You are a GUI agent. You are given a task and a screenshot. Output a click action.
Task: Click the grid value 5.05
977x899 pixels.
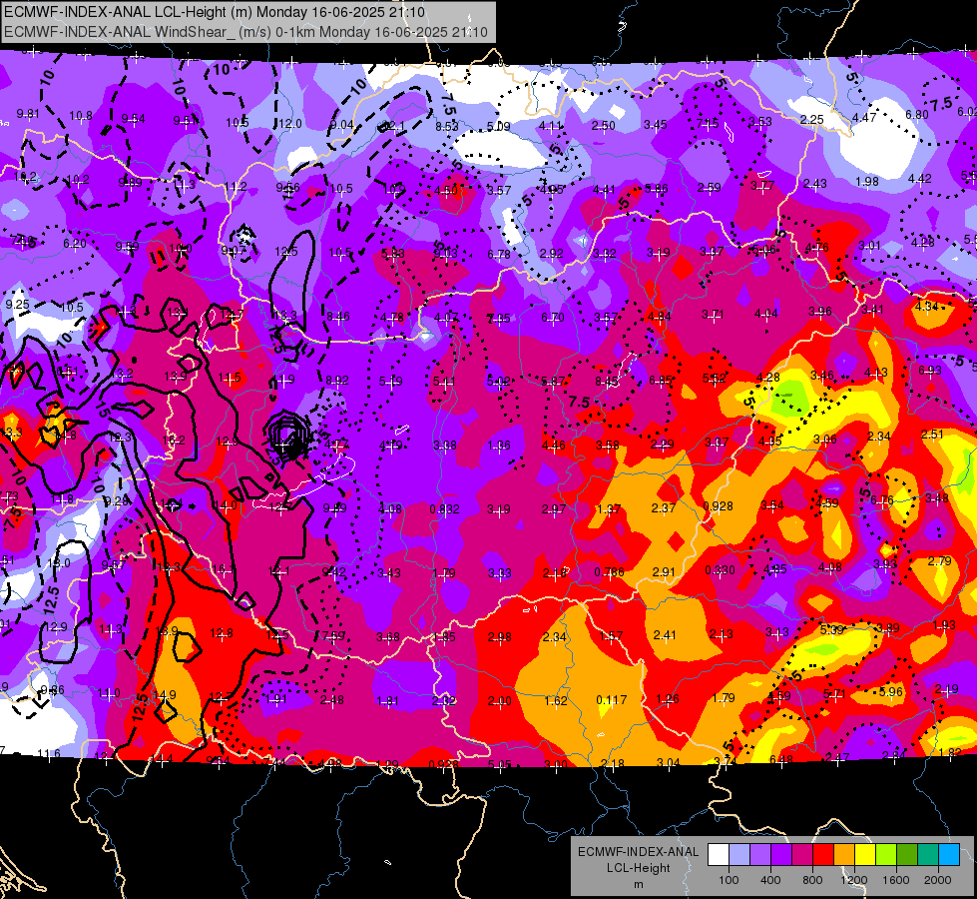click(500, 764)
